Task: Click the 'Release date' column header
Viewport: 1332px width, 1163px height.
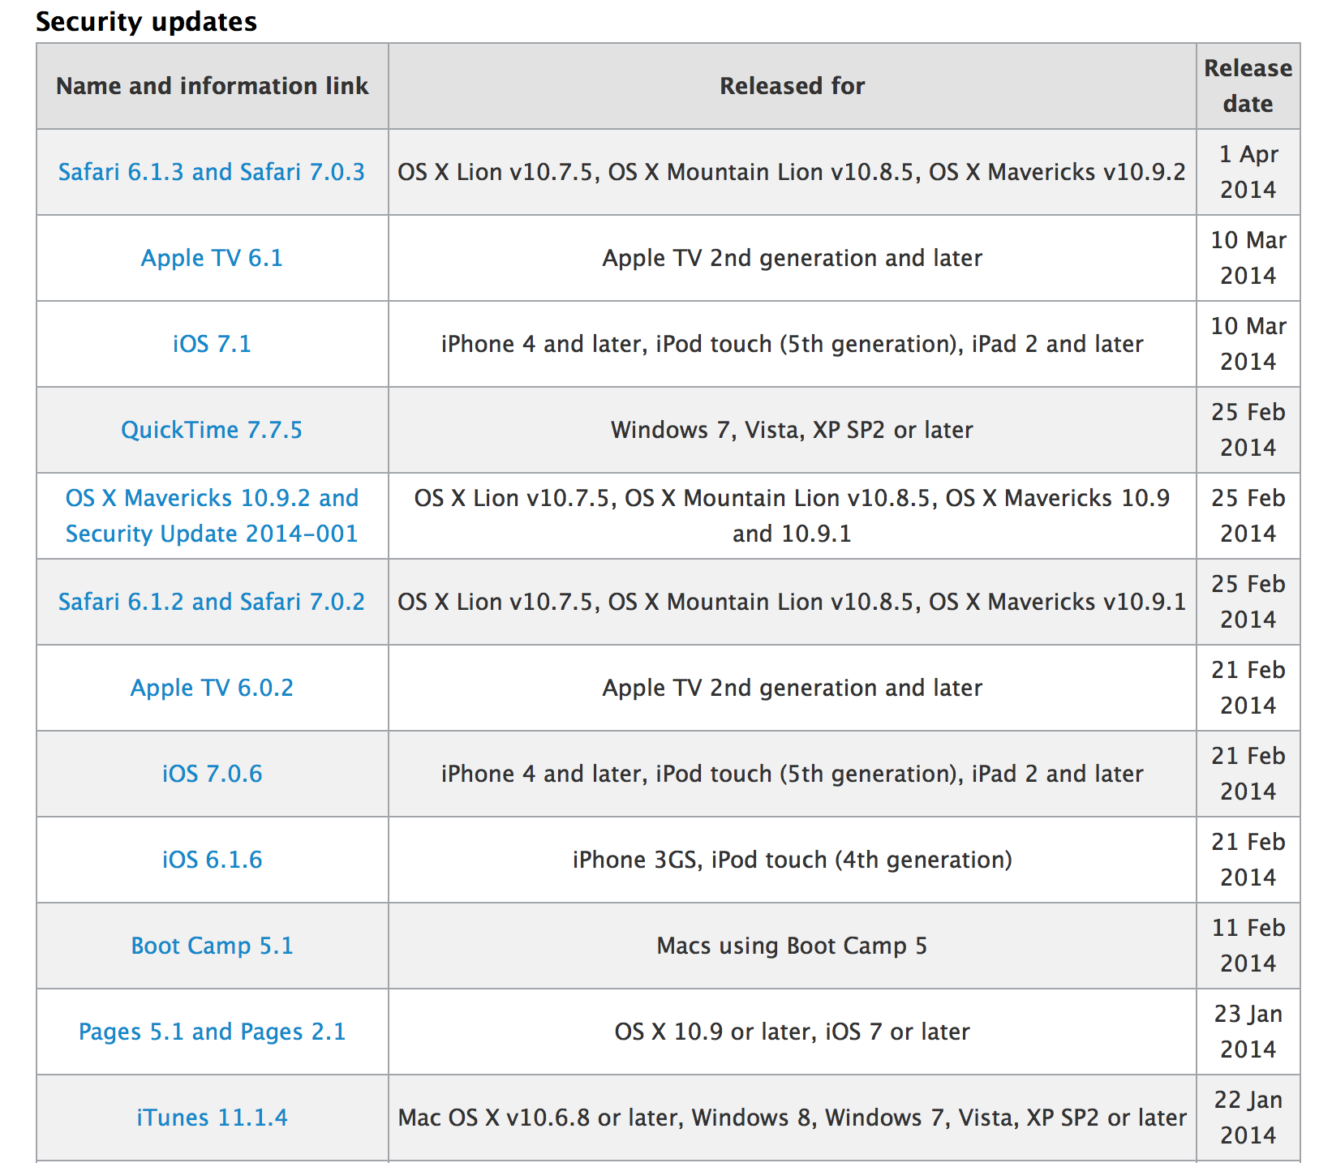Action: tap(1248, 86)
